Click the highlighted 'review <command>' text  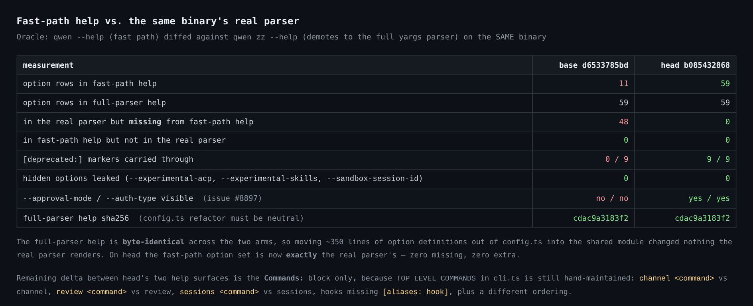(91, 292)
